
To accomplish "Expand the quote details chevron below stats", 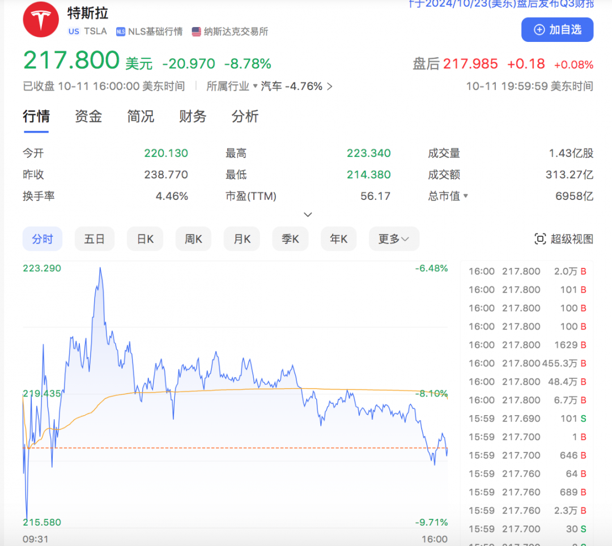I will [308, 215].
